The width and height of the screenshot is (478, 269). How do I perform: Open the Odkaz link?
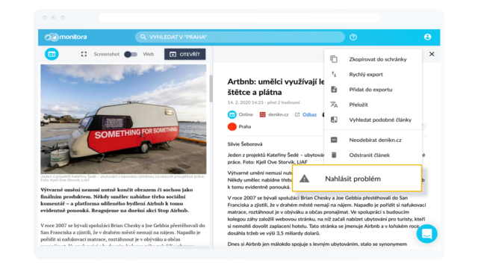(x=309, y=114)
